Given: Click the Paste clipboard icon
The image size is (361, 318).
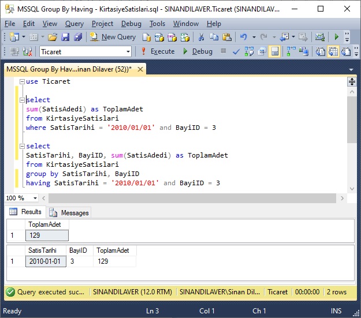Looking at the screenshot, I should (227, 37).
